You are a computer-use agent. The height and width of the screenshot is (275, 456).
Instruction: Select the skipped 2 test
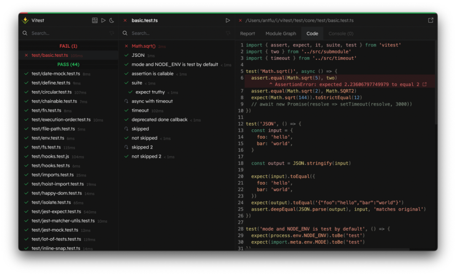point(177,147)
